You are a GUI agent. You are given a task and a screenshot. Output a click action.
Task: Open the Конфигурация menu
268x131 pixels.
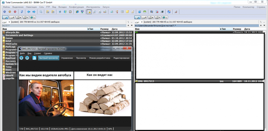(x=76, y=7)
